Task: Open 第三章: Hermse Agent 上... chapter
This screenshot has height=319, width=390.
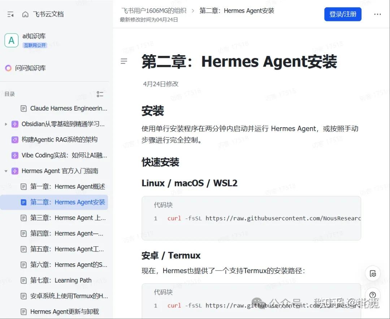Action: 68,218
